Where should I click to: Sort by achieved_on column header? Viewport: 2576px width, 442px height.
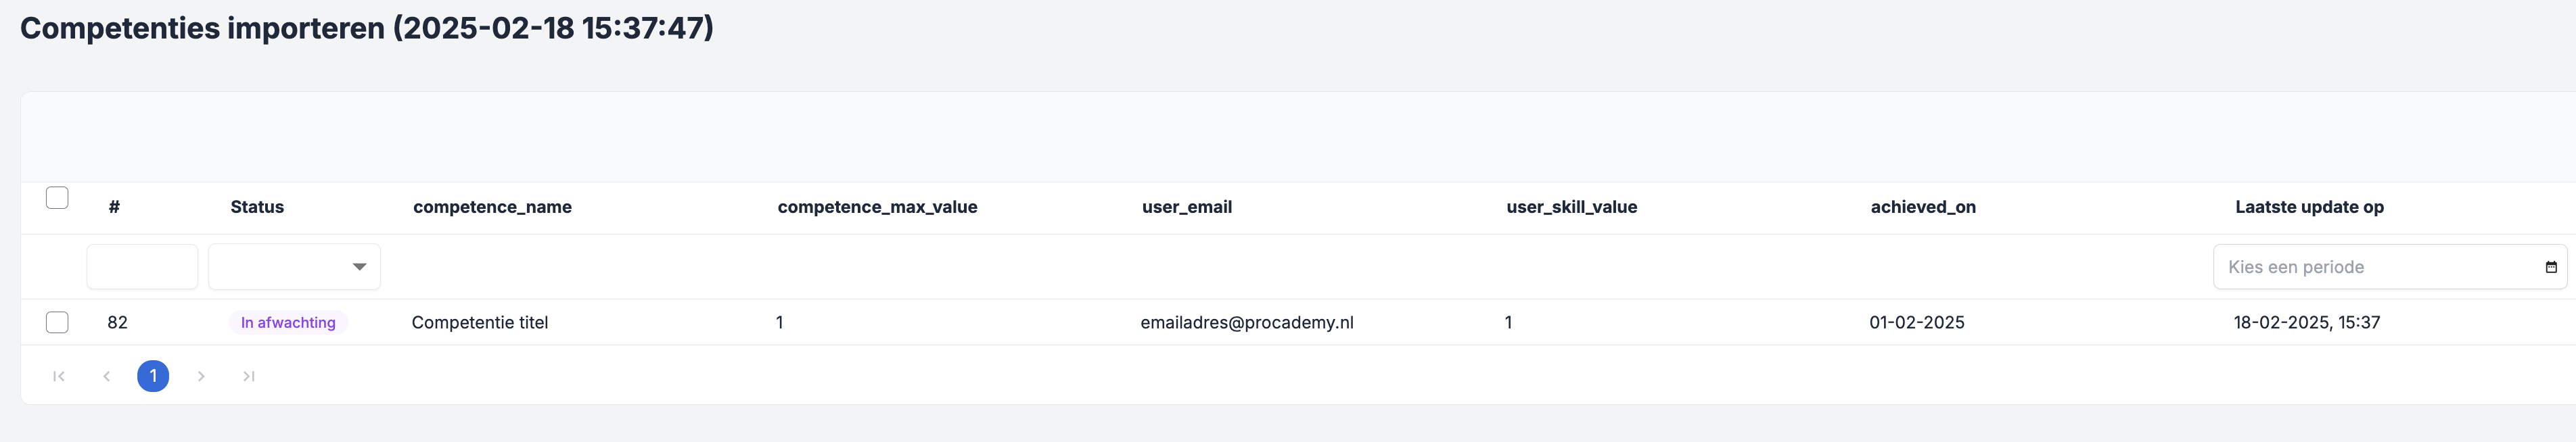(1923, 207)
